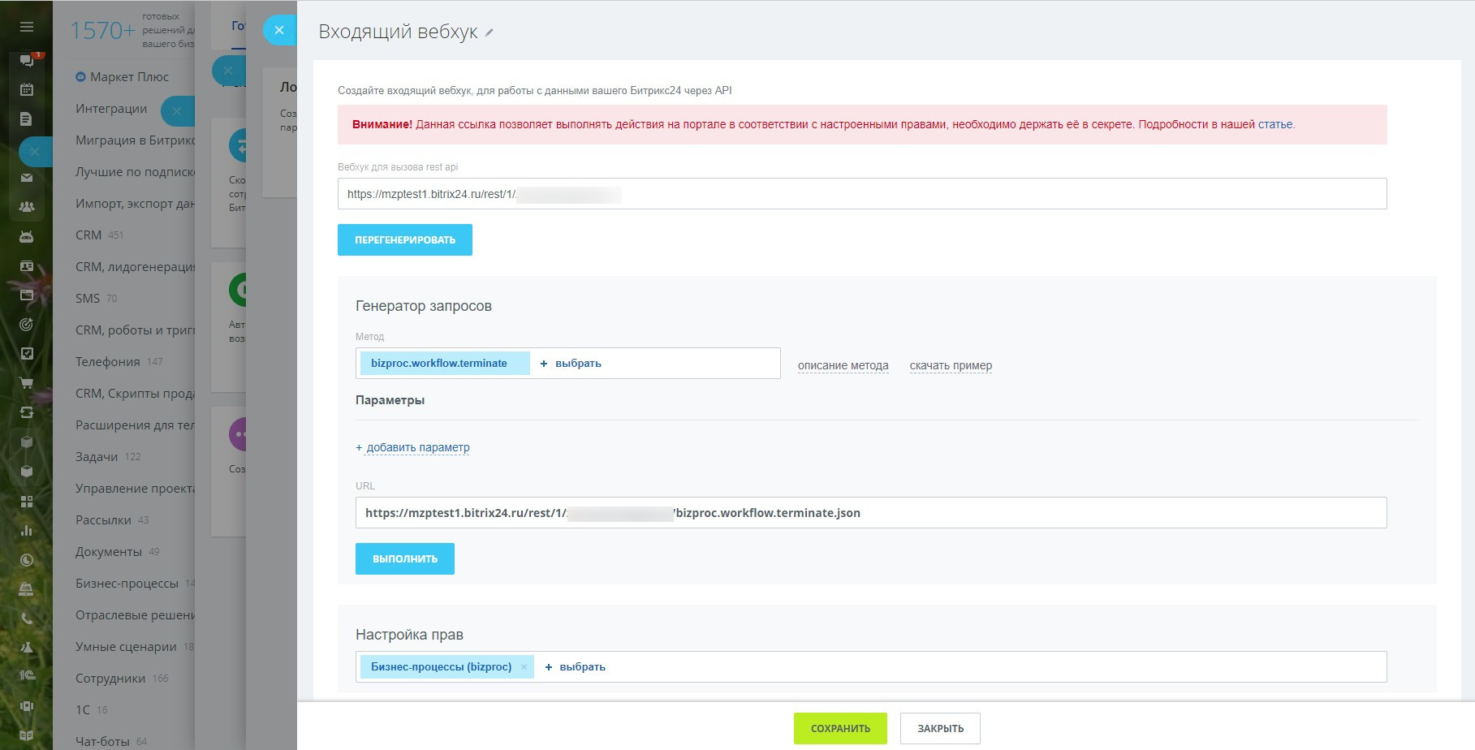This screenshot has height=750, width=1475.
Task: Click the ПЕРЕГЕНЕРИРОВАТЬ button
Action: click(405, 240)
